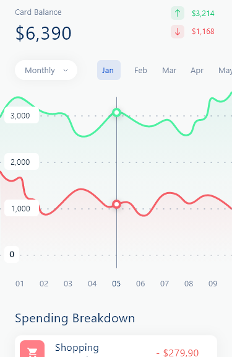The height and width of the screenshot is (357, 232).
Task: Click the $1,168 expense amount
Action: pos(203,32)
